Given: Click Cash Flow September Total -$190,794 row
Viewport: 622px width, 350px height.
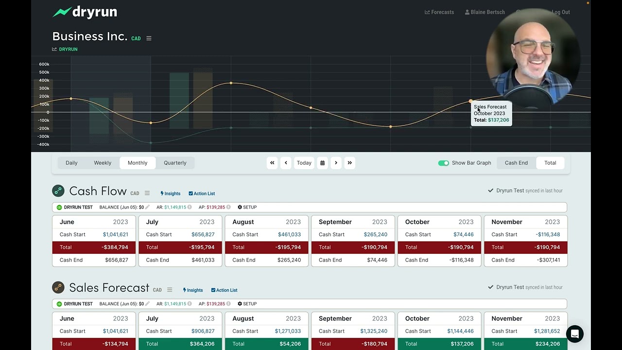Looking at the screenshot, I should point(353,247).
